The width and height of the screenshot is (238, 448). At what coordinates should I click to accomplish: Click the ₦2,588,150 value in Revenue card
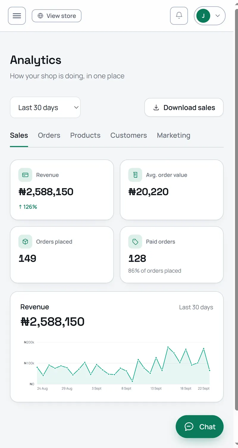click(46, 192)
